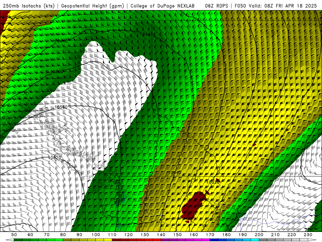Image resolution: width=322 pixels, height=242 pixels.
Task: Click the 'Geopotential Height (gpm)' title text
Action: click(93, 6)
